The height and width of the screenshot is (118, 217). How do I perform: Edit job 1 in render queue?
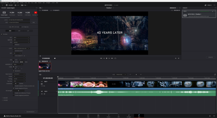(x=212, y=11)
